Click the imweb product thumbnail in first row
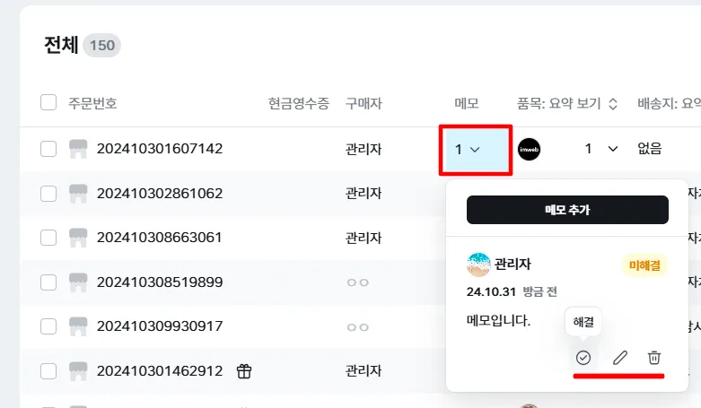Screen dimensions: 701x408 (x=530, y=149)
